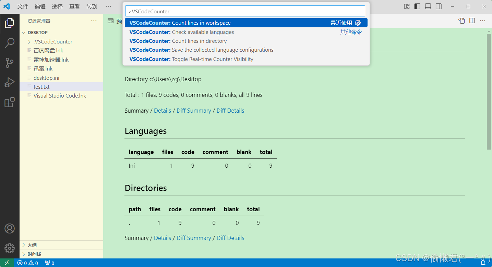Viewport: 492px width, 267px height.
Task: Configure keybinding gear for Count lines in workspace
Action: (x=358, y=23)
